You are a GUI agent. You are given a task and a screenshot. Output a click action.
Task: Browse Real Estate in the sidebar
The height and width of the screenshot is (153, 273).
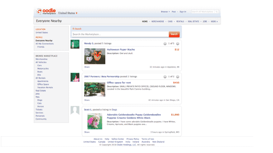(41, 91)
